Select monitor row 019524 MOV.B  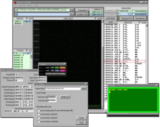pyautogui.click(x=125, y=59)
